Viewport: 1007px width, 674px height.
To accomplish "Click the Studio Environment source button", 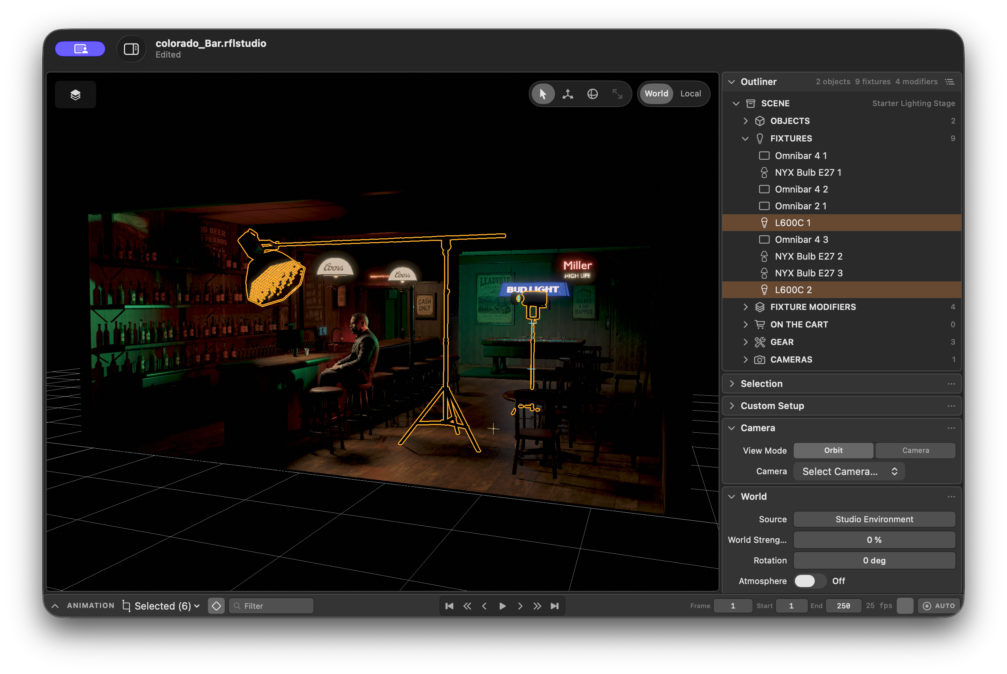I will point(874,519).
